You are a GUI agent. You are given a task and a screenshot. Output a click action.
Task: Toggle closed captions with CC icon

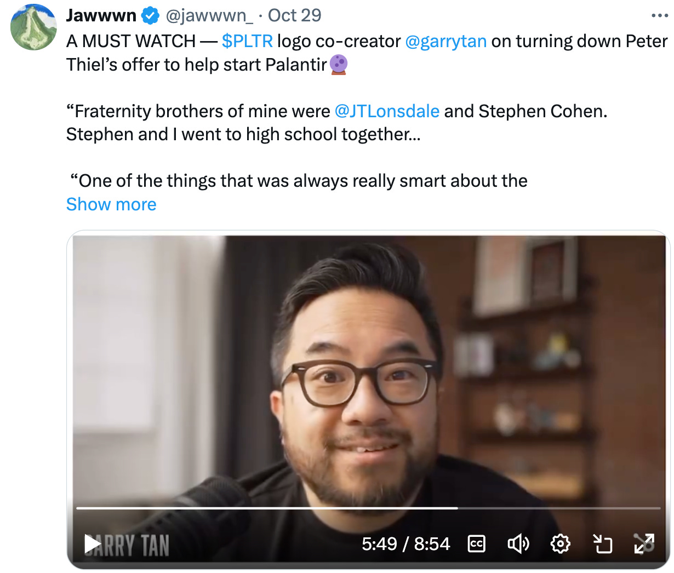click(476, 544)
